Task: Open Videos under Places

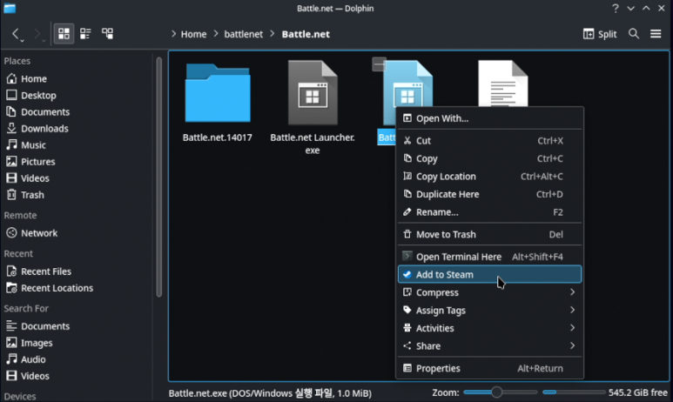Action: [77, 178]
